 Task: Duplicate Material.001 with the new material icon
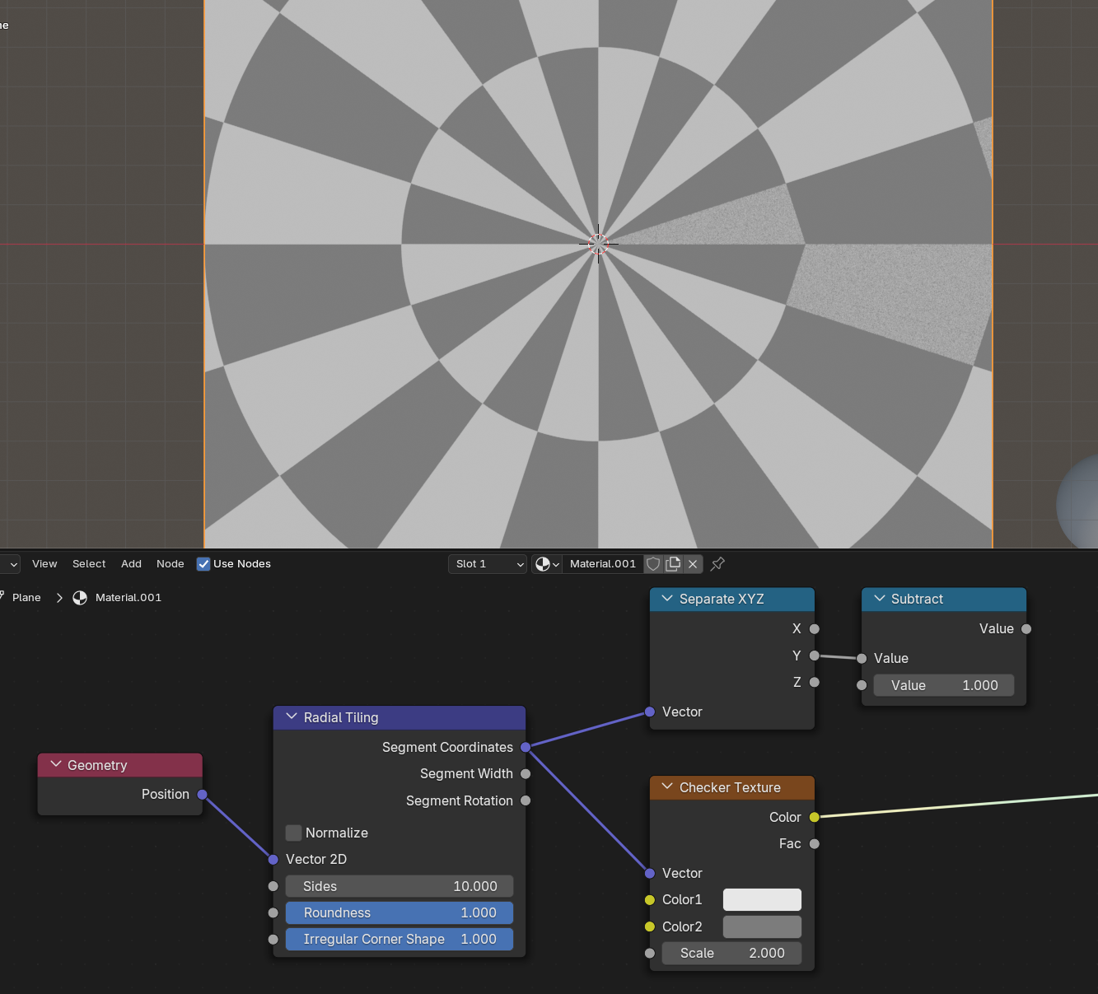coord(673,564)
